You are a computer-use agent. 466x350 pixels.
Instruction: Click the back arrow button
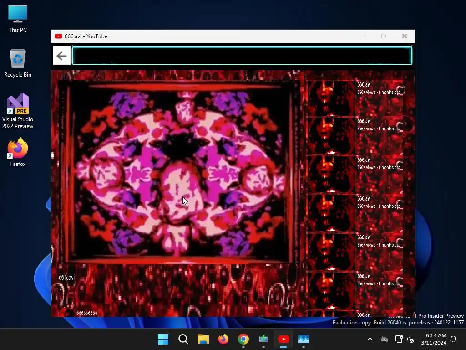pos(61,56)
